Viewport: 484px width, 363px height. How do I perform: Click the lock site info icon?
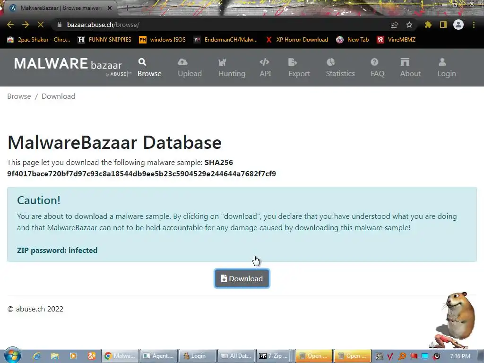pyautogui.click(x=60, y=25)
